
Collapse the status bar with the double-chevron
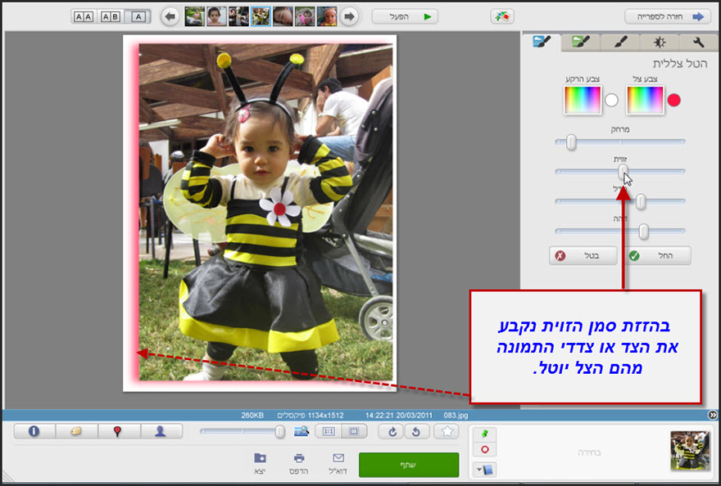click(x=714, y=415)
